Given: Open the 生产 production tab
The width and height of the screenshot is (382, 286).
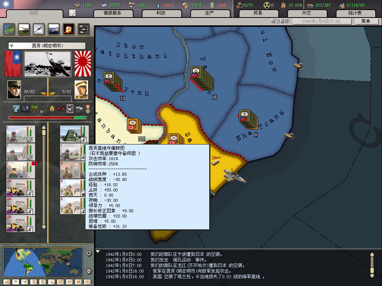Looking at the screenshot, I should pyautogui.click(x=210, y=13).
